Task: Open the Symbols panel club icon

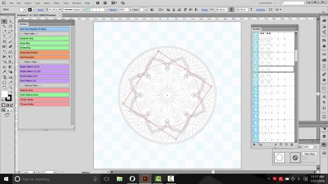Action: pyautogui.click(x=324, y=46)
